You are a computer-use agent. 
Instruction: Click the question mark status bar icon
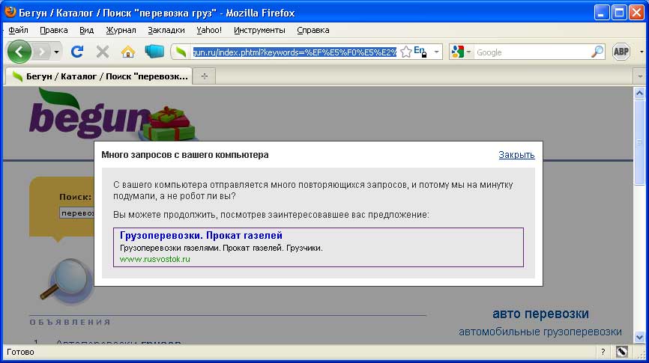click(x=603, y=353)
